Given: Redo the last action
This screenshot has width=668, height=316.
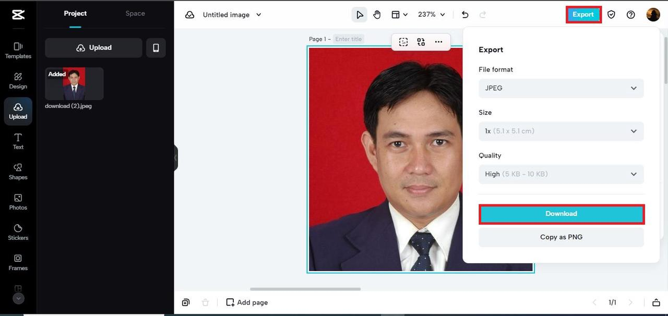Looking at the screenshot, I should [483, 15].
